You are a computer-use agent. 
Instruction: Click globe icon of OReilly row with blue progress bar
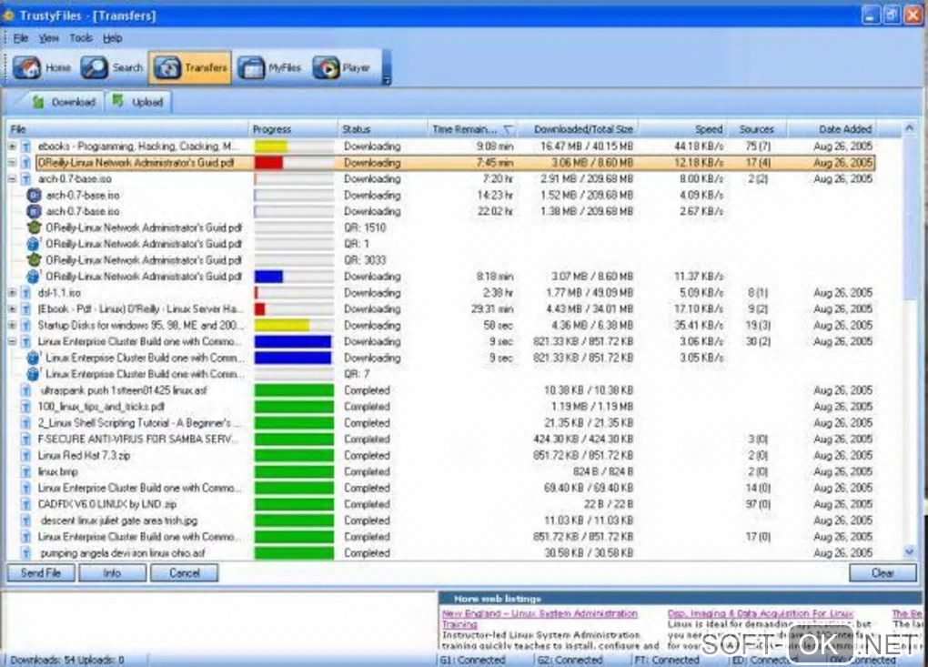coord(34,277)
